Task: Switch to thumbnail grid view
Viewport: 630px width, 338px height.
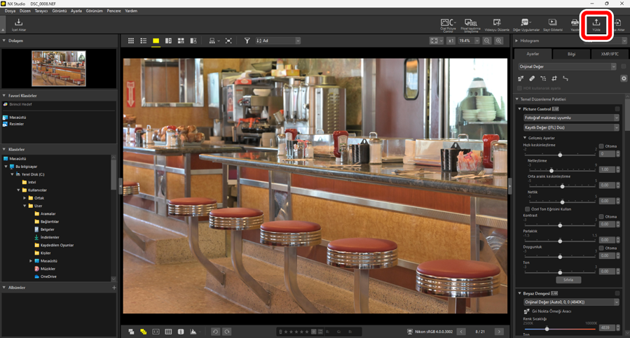Action: coord(131,41)
